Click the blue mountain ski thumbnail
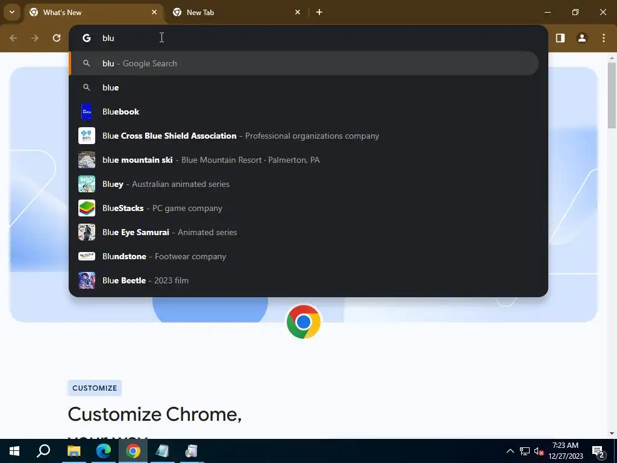The width and height of the screenshot is (617, 463). [x=87, y=160]
